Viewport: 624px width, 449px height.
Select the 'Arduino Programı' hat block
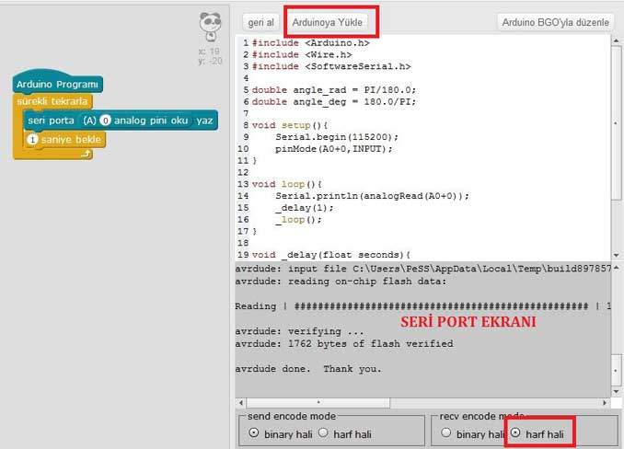(57, 83)
